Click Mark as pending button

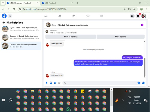pos(71,37)
